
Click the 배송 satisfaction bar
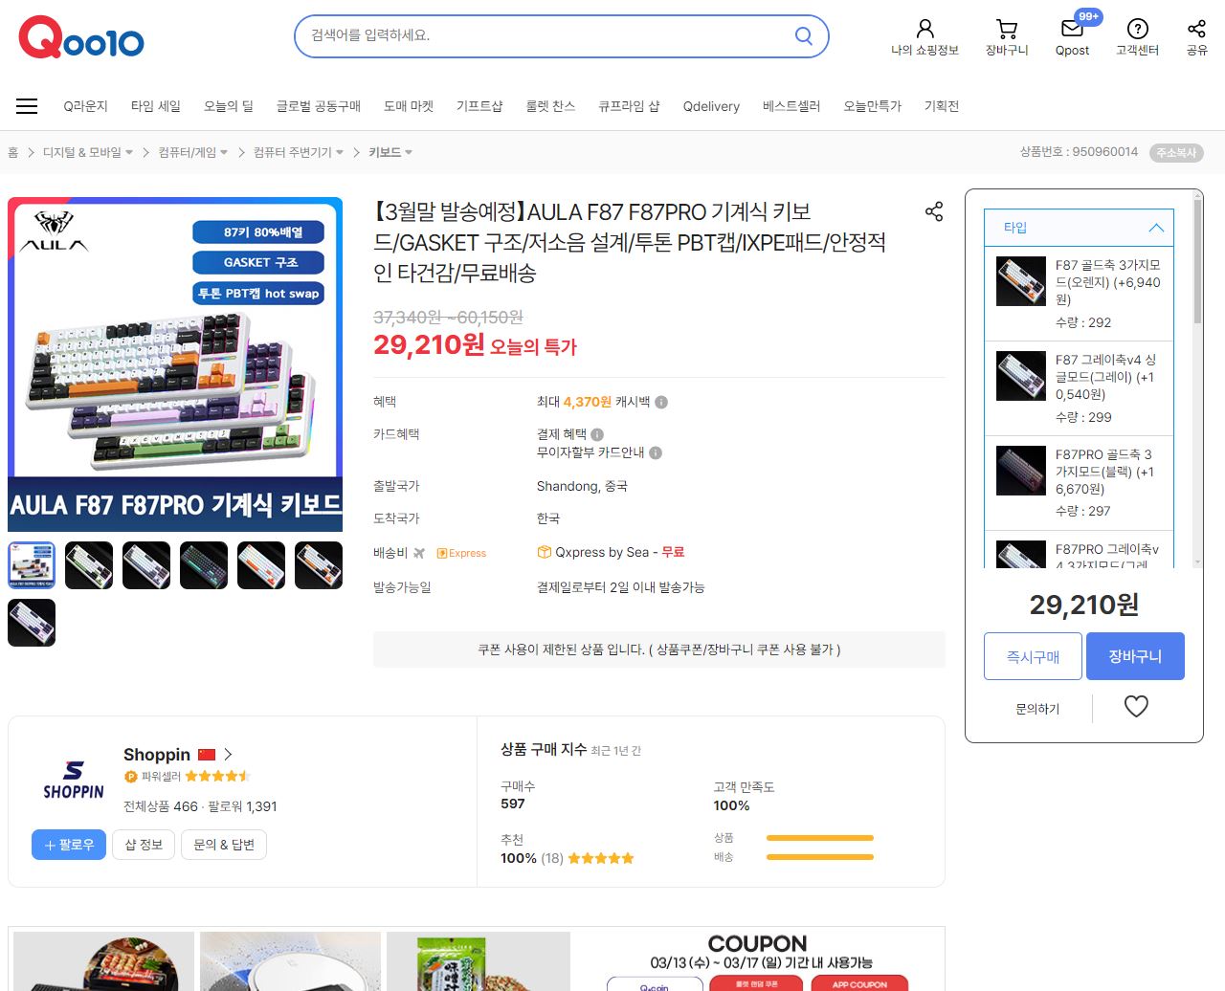tap(820, 857)
